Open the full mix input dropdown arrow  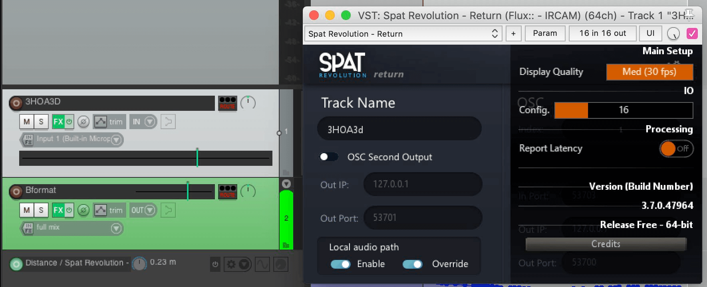(116, 228)
